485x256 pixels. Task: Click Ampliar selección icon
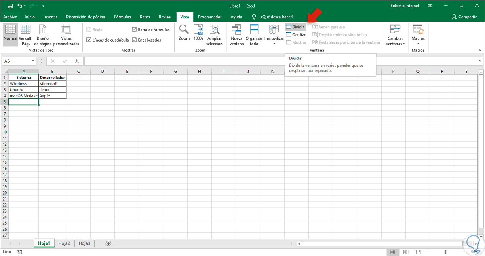point(214,30)
